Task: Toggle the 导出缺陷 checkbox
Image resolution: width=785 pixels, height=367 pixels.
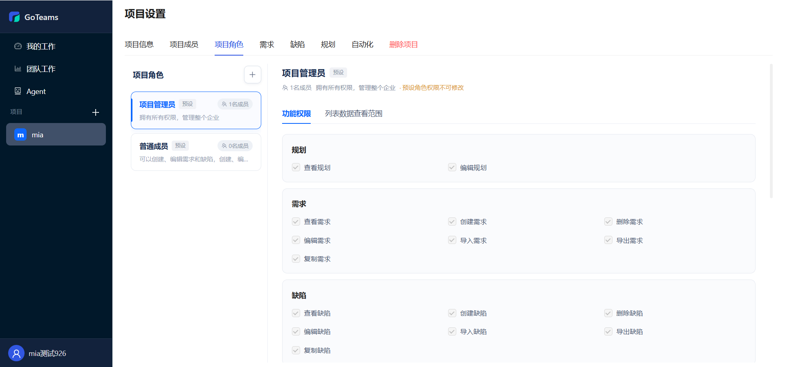Action: (x=608, y=331)
